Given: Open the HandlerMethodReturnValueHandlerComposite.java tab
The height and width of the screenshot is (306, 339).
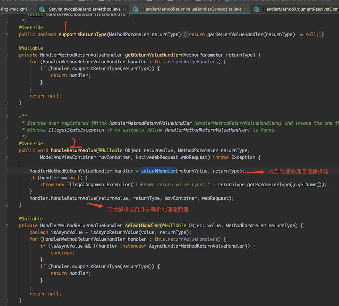Looking at the screenshot, I should click(192, 9).
